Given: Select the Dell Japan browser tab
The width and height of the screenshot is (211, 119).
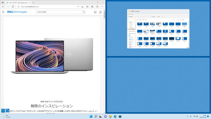Looking at the screenshot, I should (x=18, y=3).
